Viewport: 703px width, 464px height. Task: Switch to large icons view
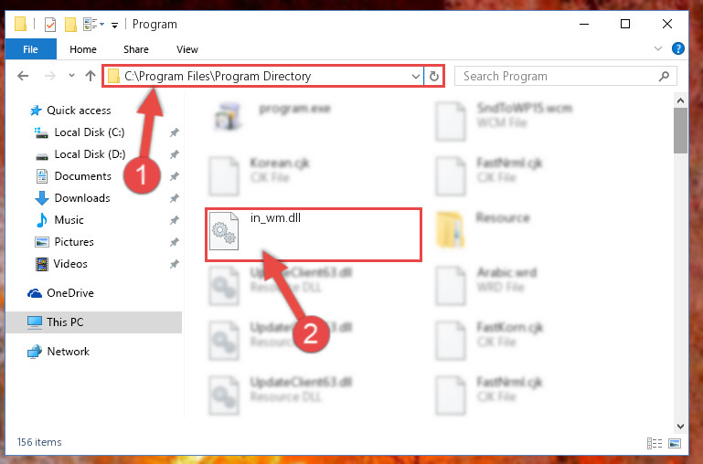coord(675,443)
